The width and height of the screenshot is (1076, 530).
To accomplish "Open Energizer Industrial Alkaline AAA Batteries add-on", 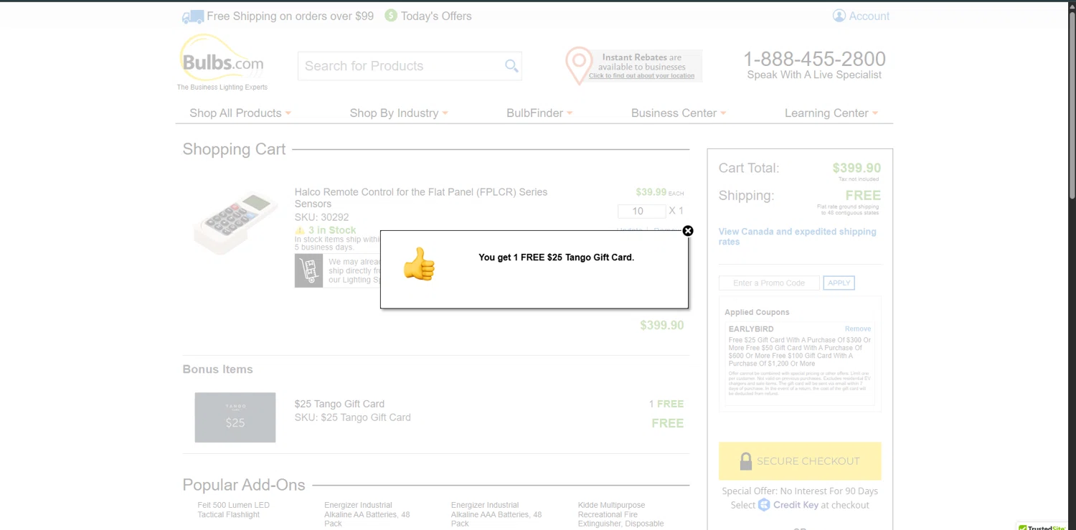I will tap(496, 514).
